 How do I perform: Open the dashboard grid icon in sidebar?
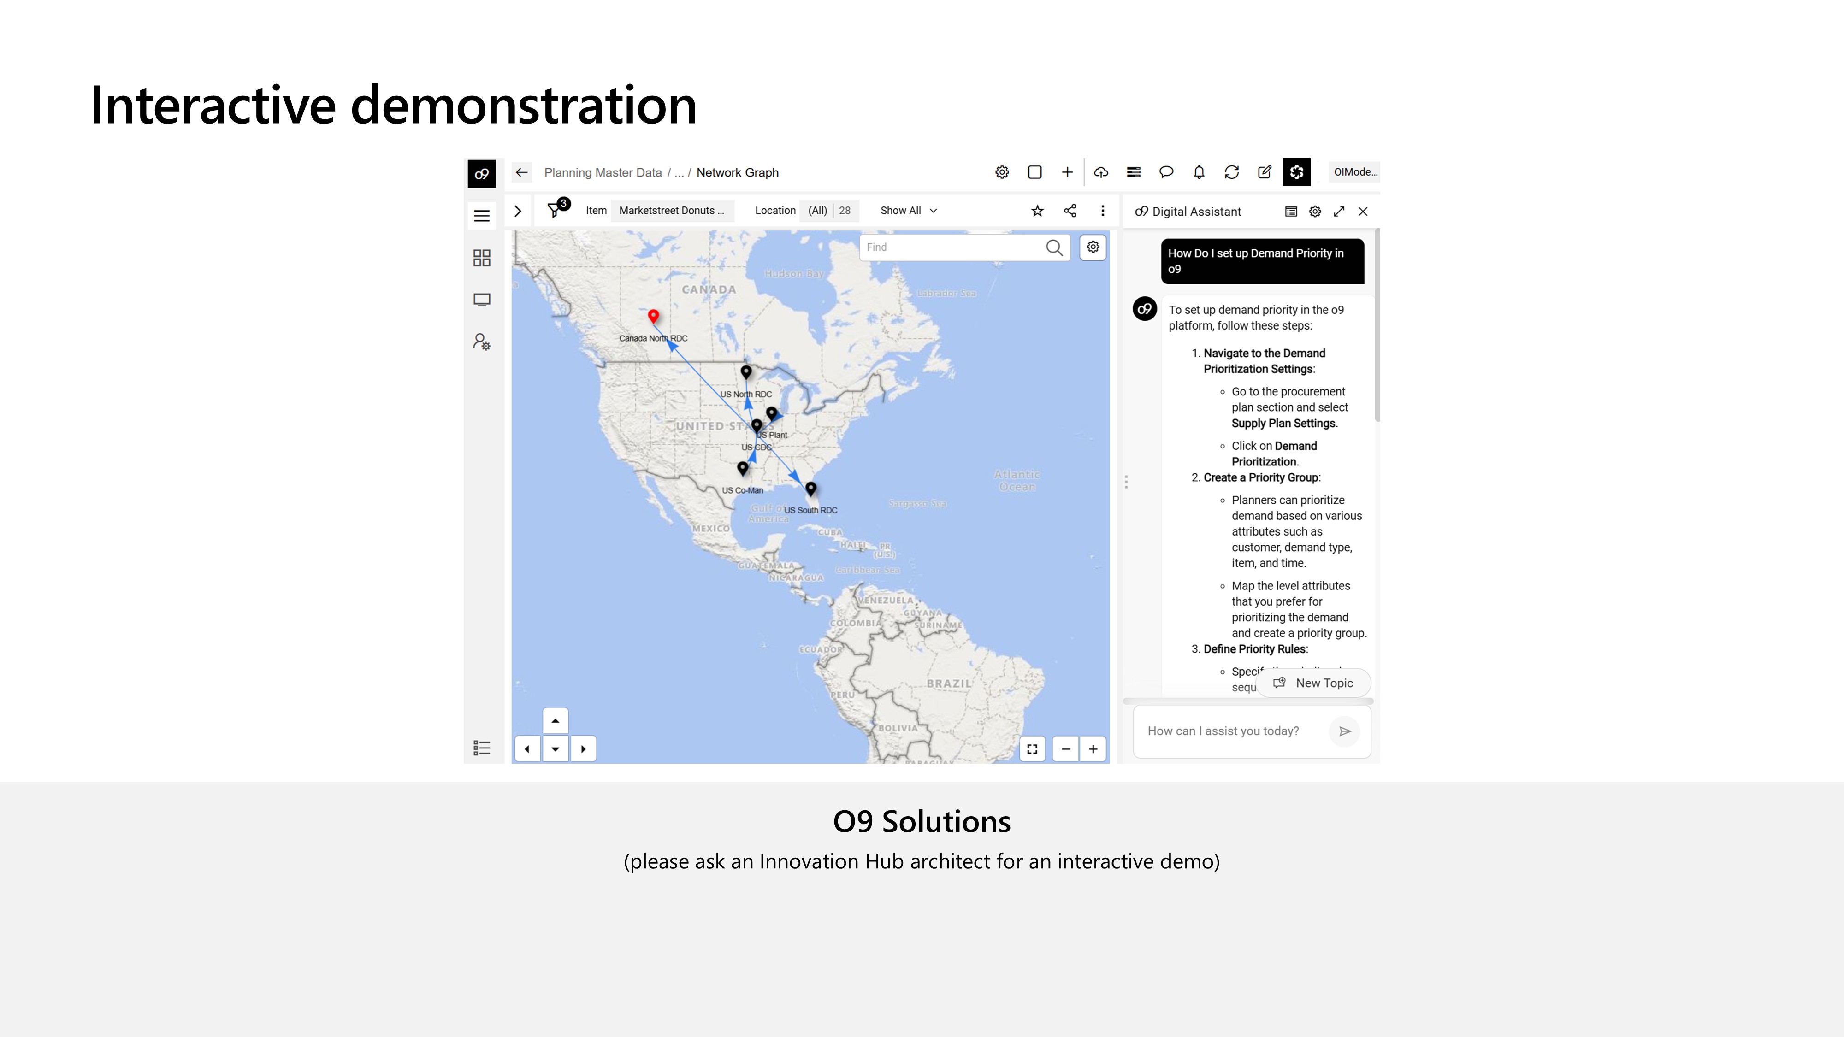(482, 258)
